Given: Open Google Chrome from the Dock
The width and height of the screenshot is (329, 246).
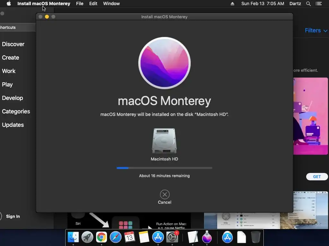Looking at the screenshot, I should (101, 237).
